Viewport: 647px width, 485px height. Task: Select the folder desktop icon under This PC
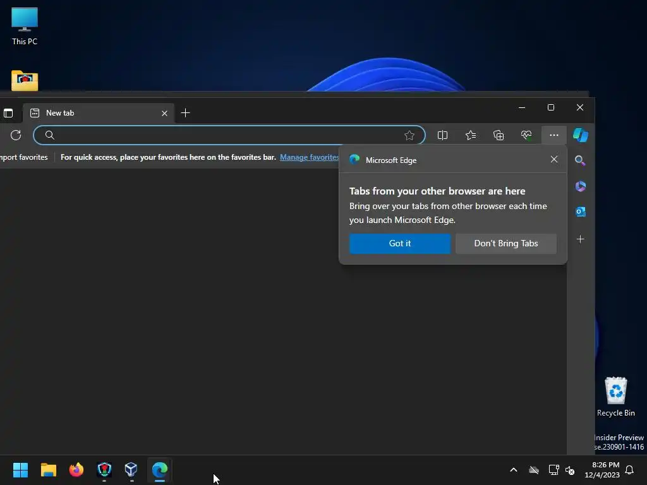pos(25,80)
